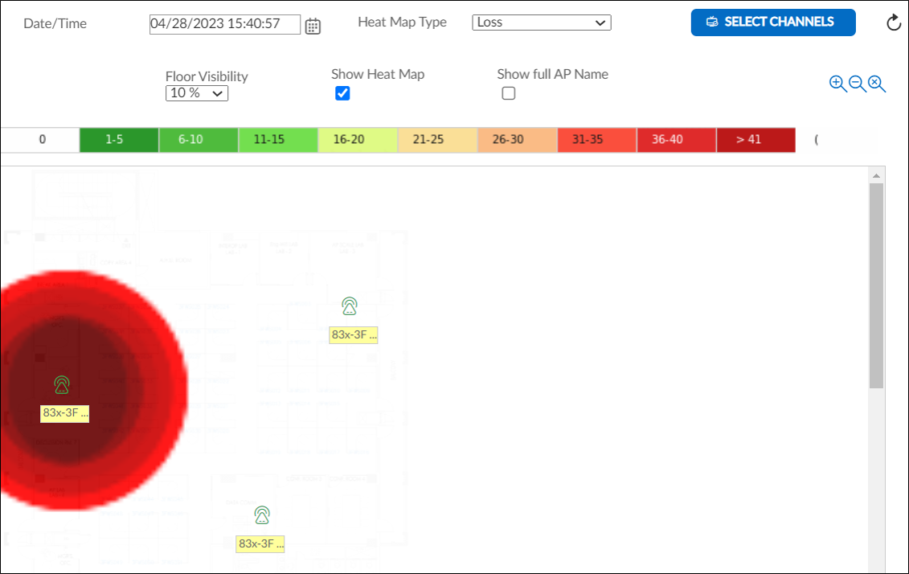Reset the map zoom level
Screen dimensions: 909x574
pyautogui.click(x=875, y=84)
